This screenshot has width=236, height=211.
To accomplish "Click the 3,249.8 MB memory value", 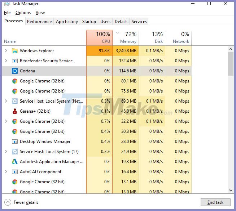I will [126, 51].
